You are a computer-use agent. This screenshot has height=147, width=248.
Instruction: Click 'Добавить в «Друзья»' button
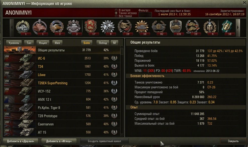pyautogui.click(x=21, y=141)
